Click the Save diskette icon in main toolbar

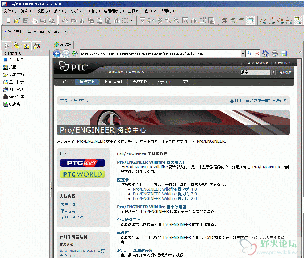click(26, 20)
